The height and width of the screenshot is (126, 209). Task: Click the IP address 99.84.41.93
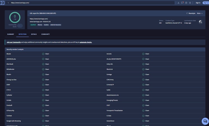tap(47, 22)
